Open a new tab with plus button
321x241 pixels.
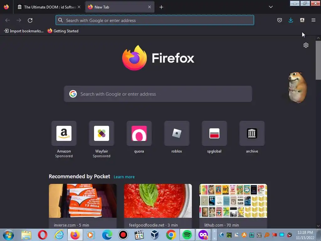(161, 7)
